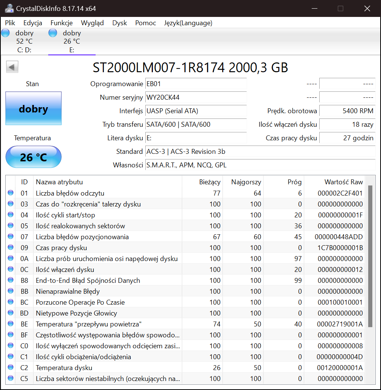Select the C: D: disk tab at 52 °C
The height and width of the screenshot is (390, 381).
(x=24, y=41)
